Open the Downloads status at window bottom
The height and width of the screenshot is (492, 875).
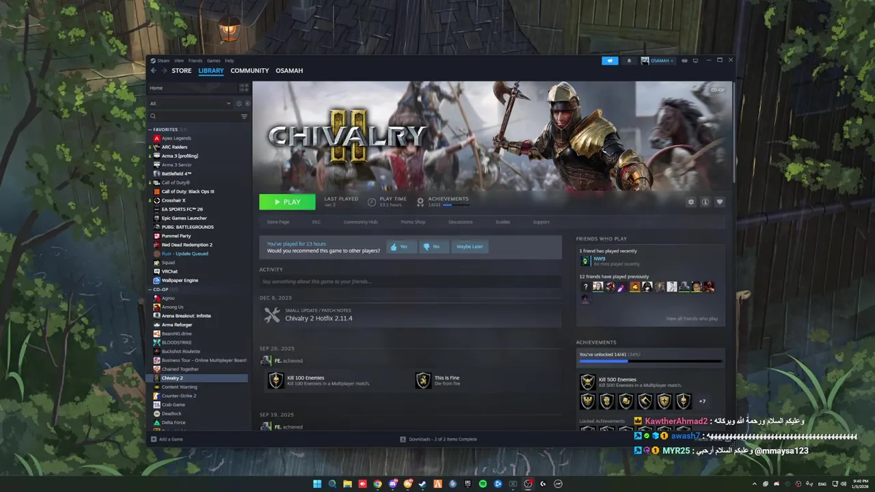click(438, 439)
